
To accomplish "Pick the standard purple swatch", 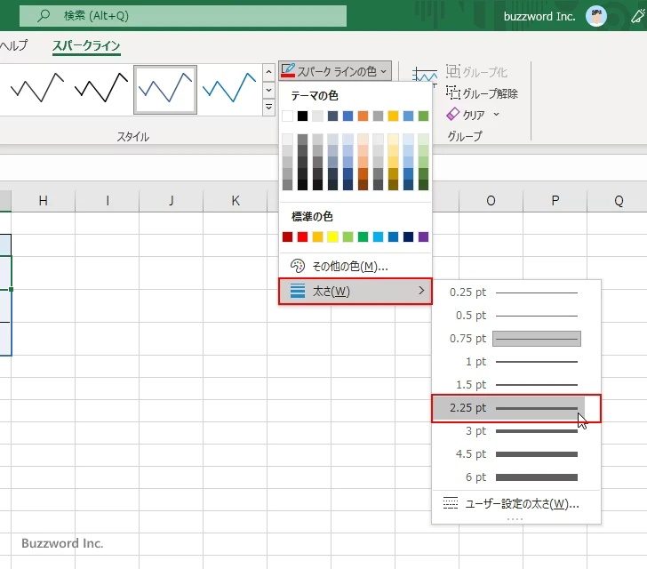I will [423, 236].
